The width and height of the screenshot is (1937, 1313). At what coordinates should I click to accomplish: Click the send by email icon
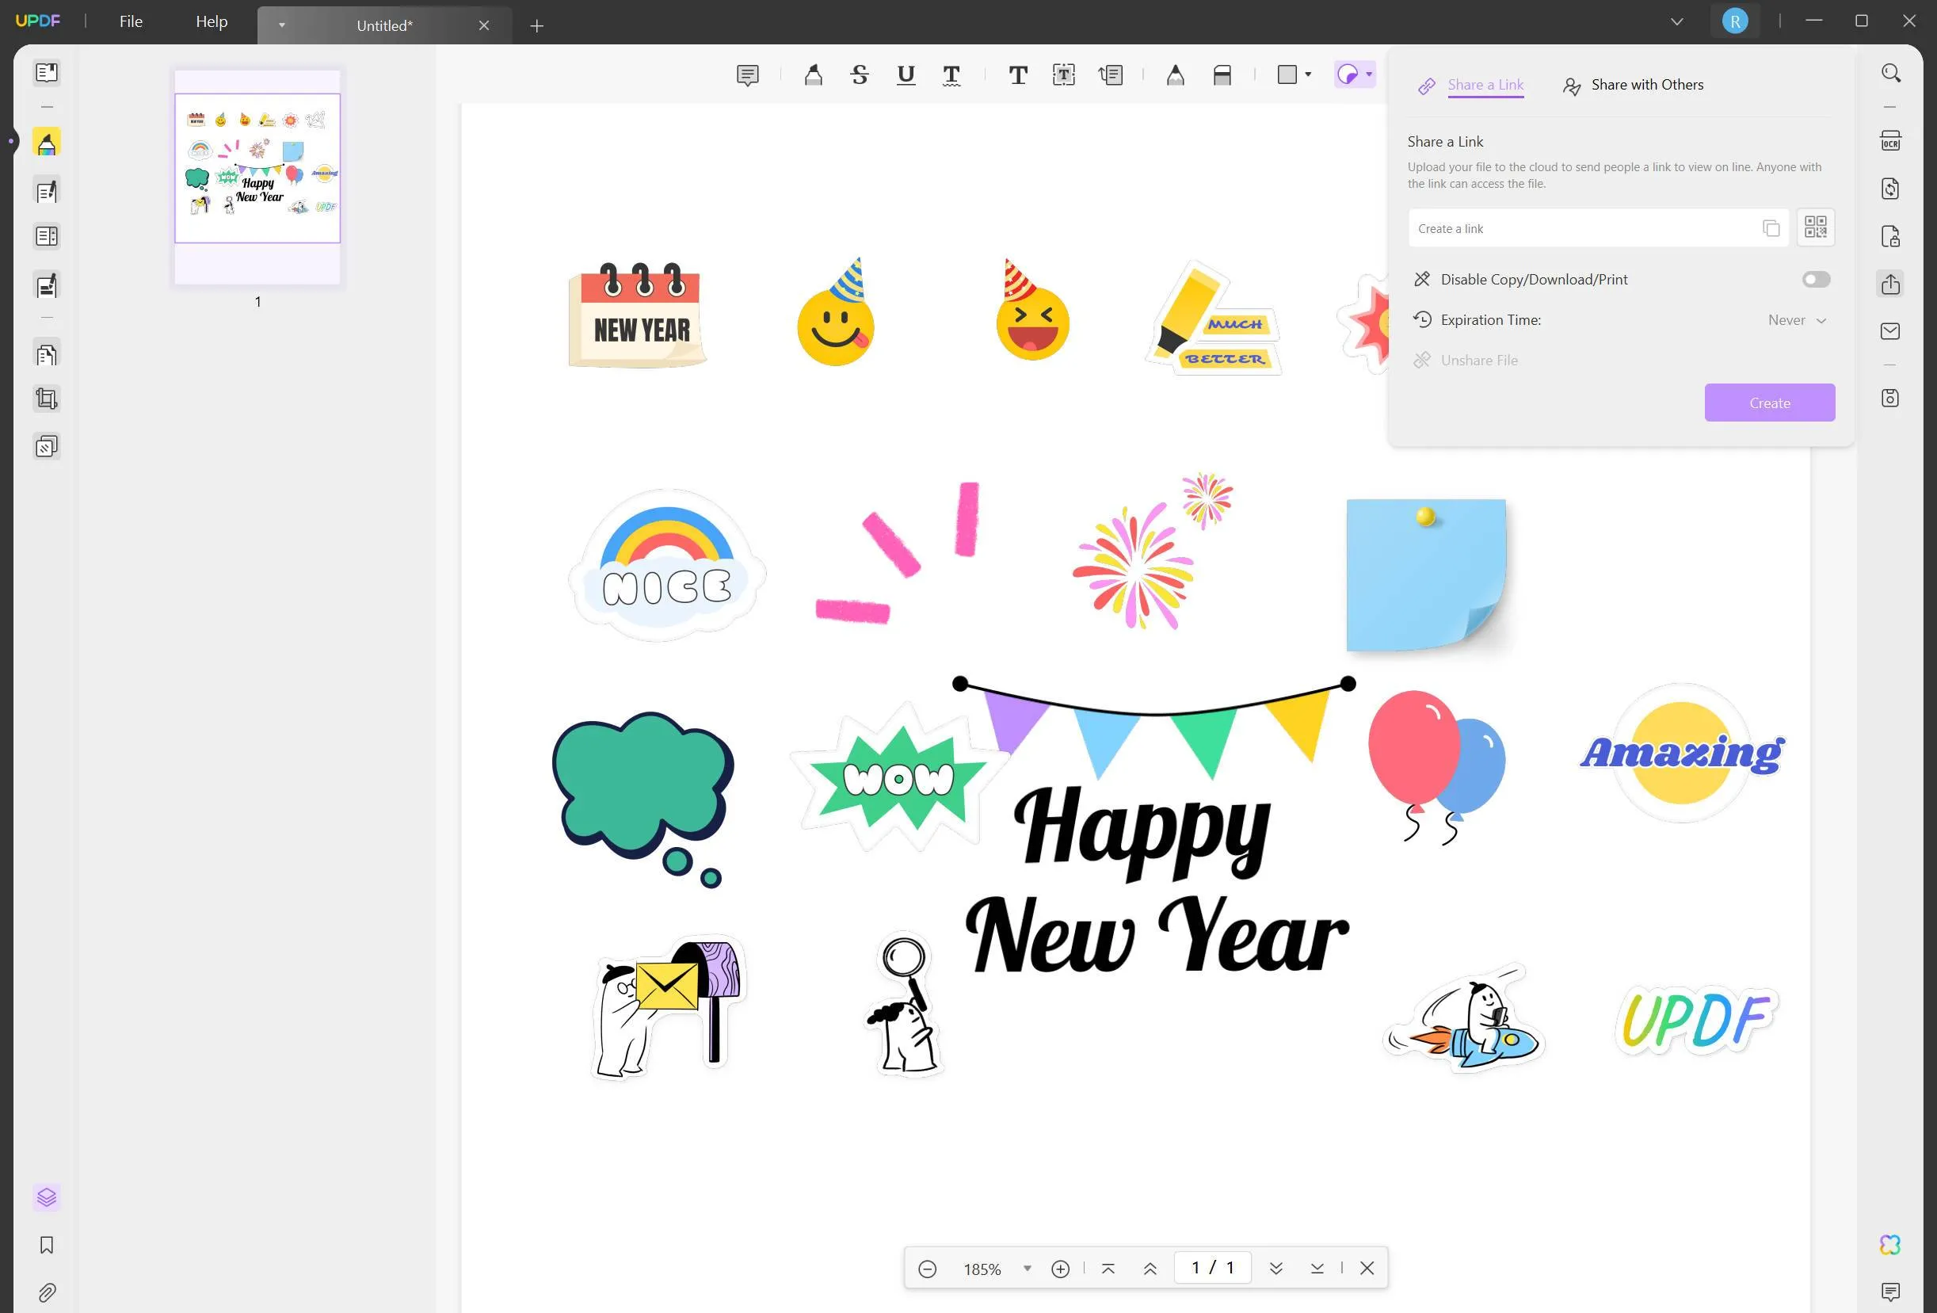tap(1890, 332)
